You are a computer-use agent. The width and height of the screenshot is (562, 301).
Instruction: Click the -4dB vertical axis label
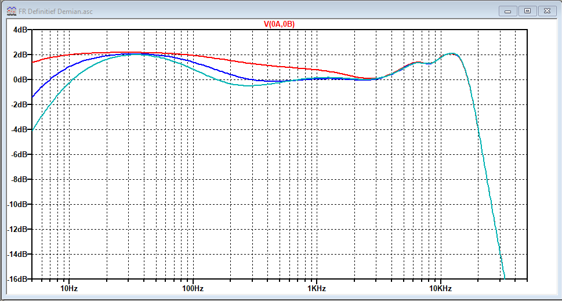pos(20,129)
